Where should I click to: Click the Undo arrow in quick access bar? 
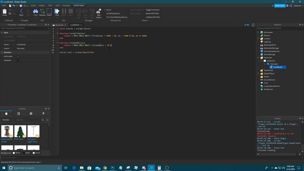(x=14, y=6)
